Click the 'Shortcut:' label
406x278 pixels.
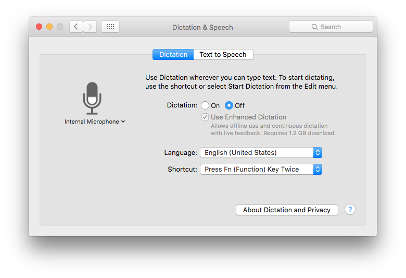click(x=182, y=169)
